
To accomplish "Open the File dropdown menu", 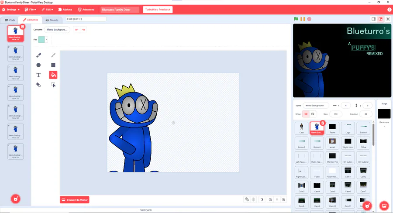I will [30, 10].
